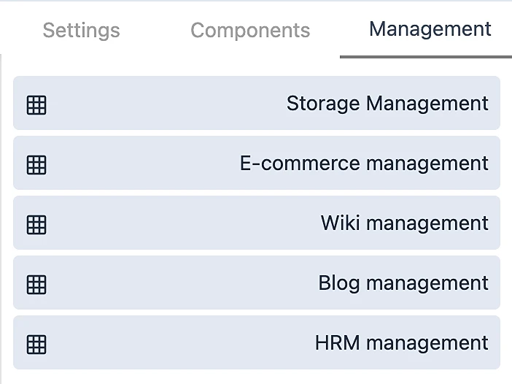Select the table icon next to Wiki management
This screenshot has width=512, height=384.
coord(36,225)
